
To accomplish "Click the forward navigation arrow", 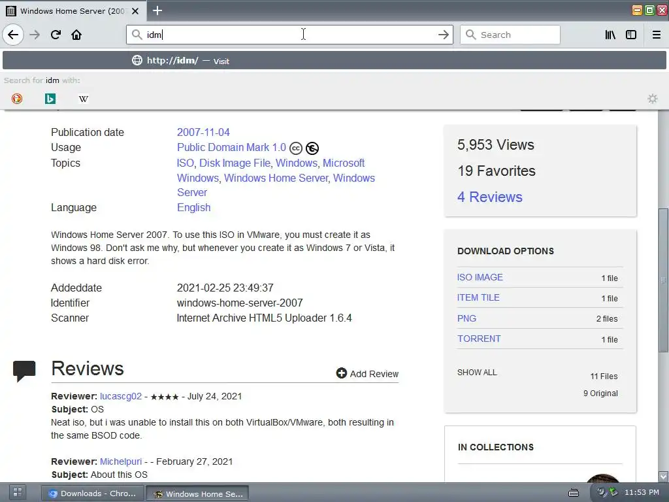I will coord(35,35).
